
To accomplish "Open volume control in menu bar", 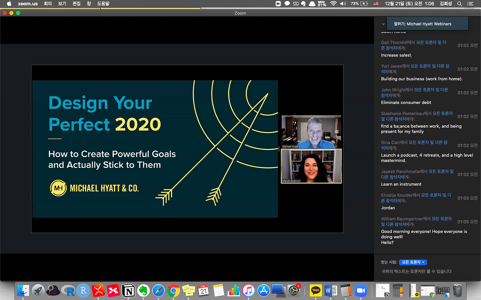I will coord(343,4).
